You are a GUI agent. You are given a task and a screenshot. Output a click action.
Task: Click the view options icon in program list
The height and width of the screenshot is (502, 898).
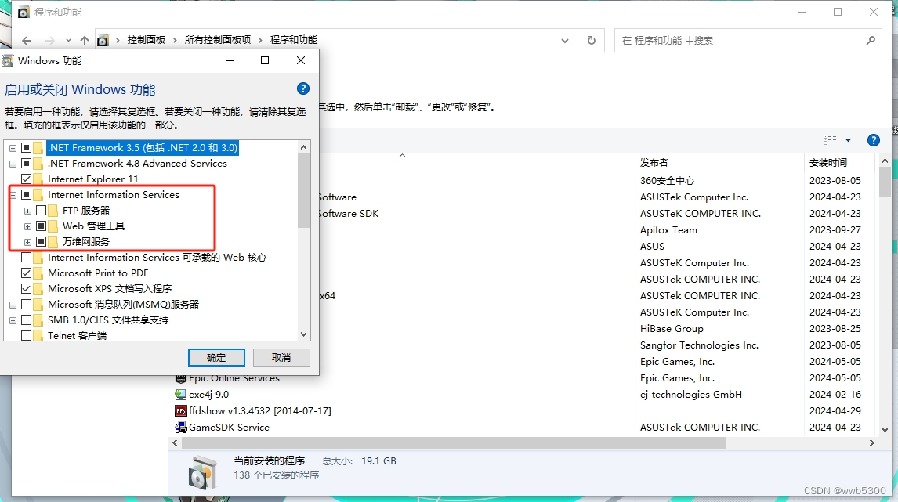830,139
